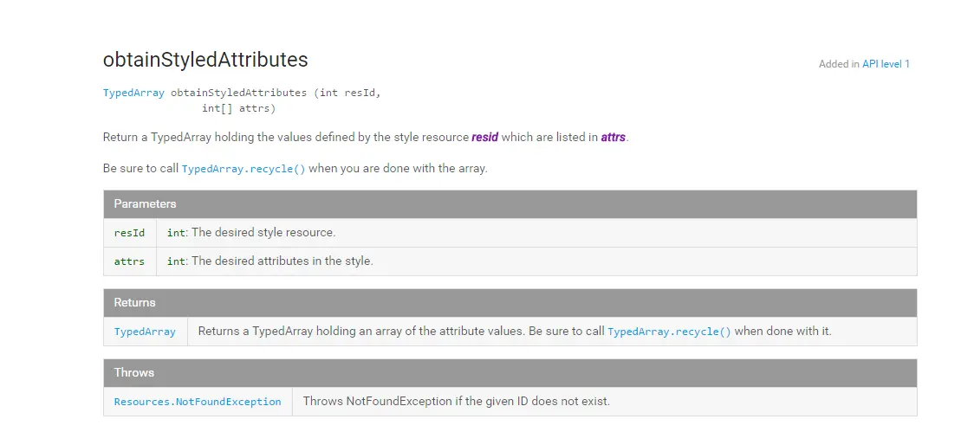Image resolution: width=974 pixels, height=432 pixels.
Task: Follow TypedArray.recycle() link in the description paragraph
Action: pos(243,169)
